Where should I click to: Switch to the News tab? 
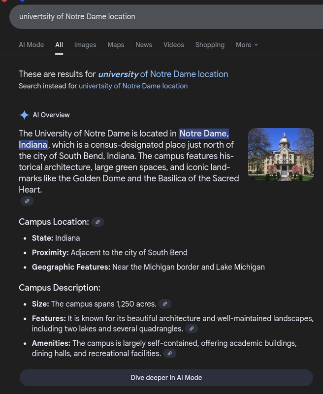[144, 45]
